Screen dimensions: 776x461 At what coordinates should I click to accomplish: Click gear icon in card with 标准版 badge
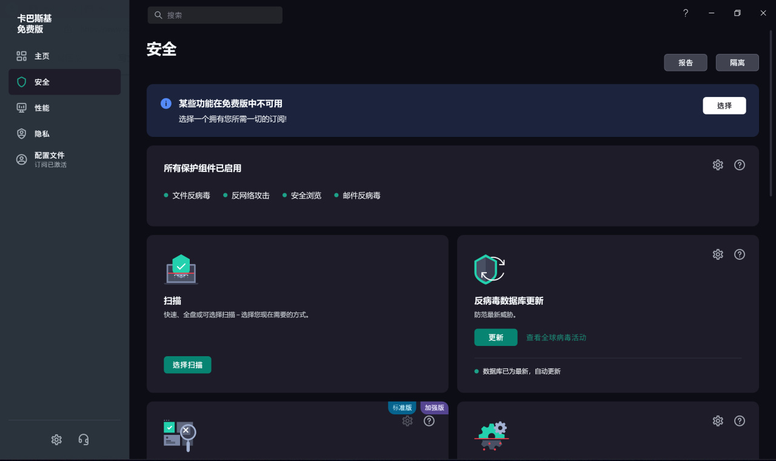407,421
